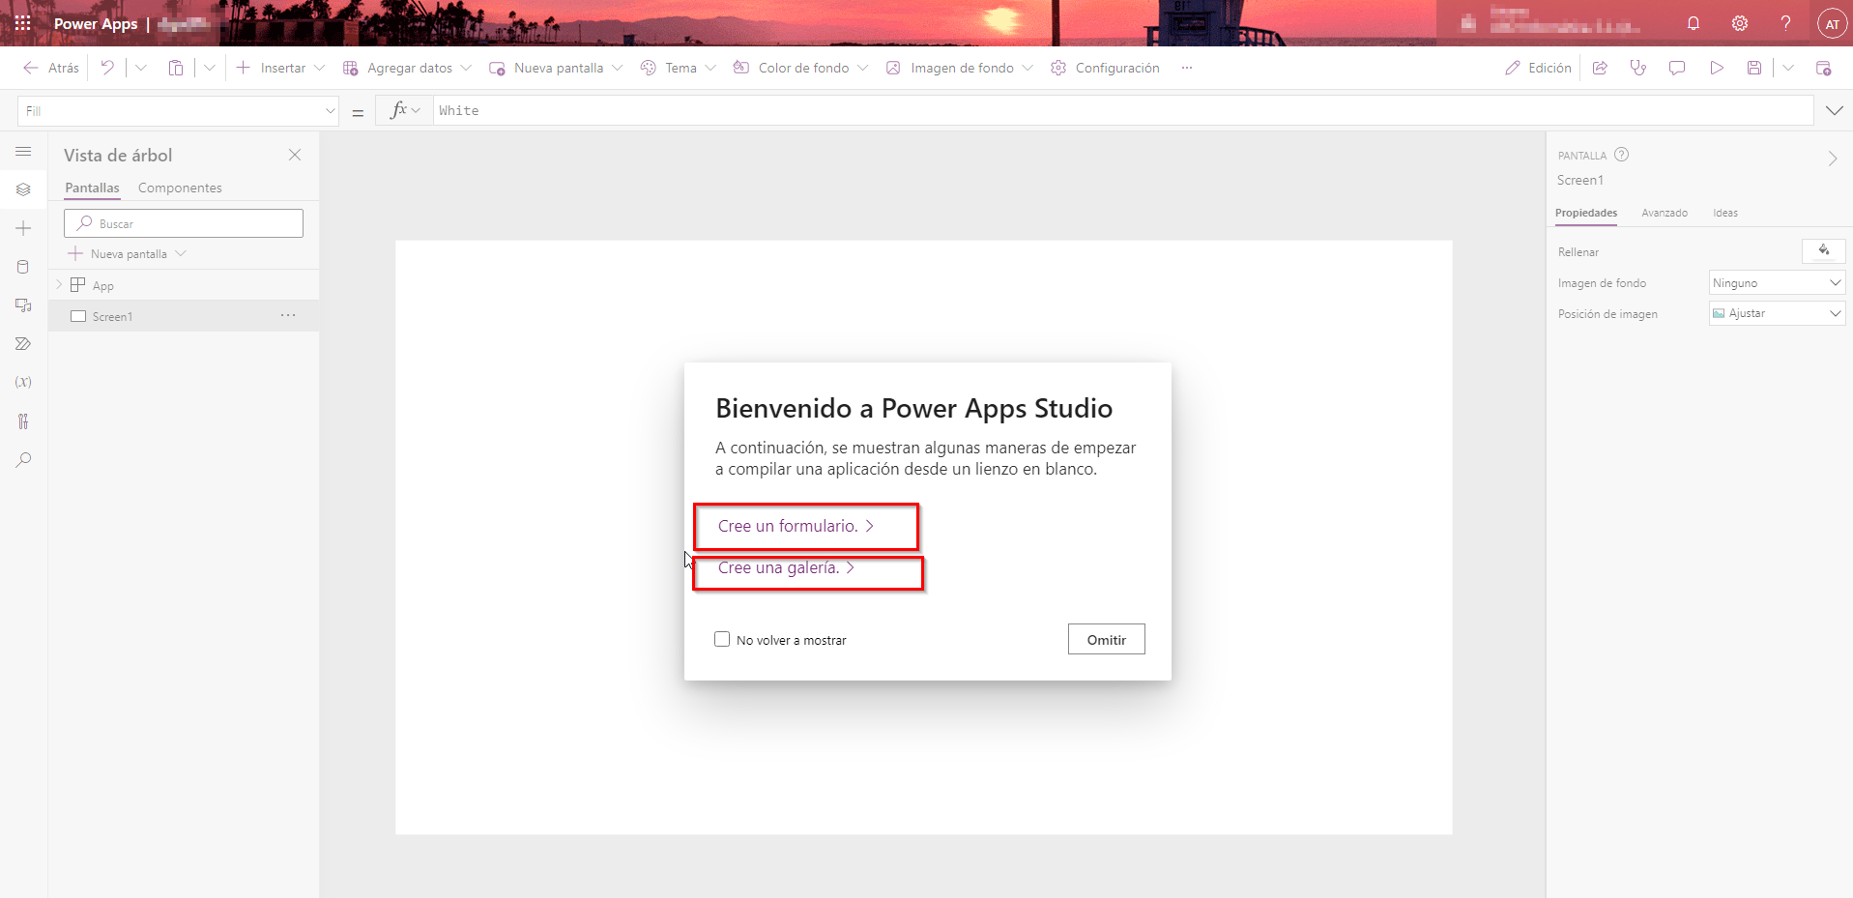
Task: Open Data cylinder icon in left rail
Action: (23, 267)
